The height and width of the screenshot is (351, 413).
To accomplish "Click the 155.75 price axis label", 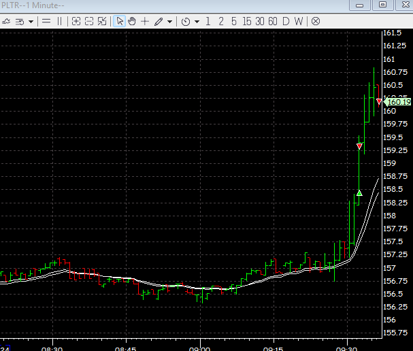I will pyautogui.click(x=395, y=333).
